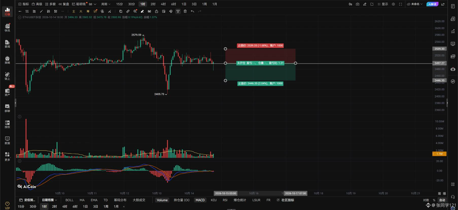Click 定位到... go-to button
Viewport: 458px width, 210px height.
pos(27,200)
